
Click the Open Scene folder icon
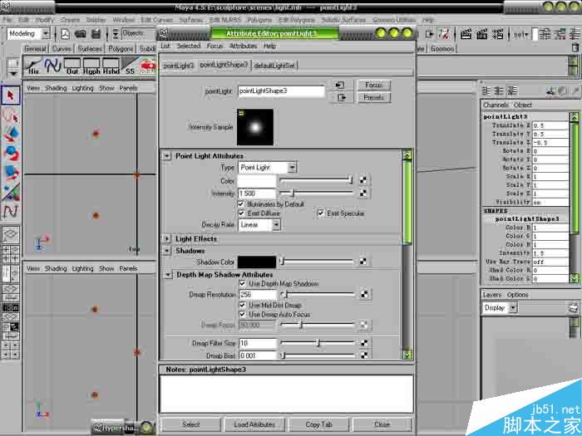click(x=81, y=34)
